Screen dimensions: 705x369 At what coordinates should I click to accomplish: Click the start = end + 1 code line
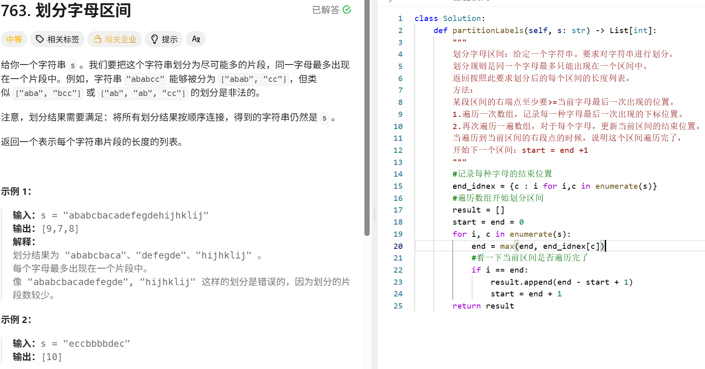click(x=526, y=294)
